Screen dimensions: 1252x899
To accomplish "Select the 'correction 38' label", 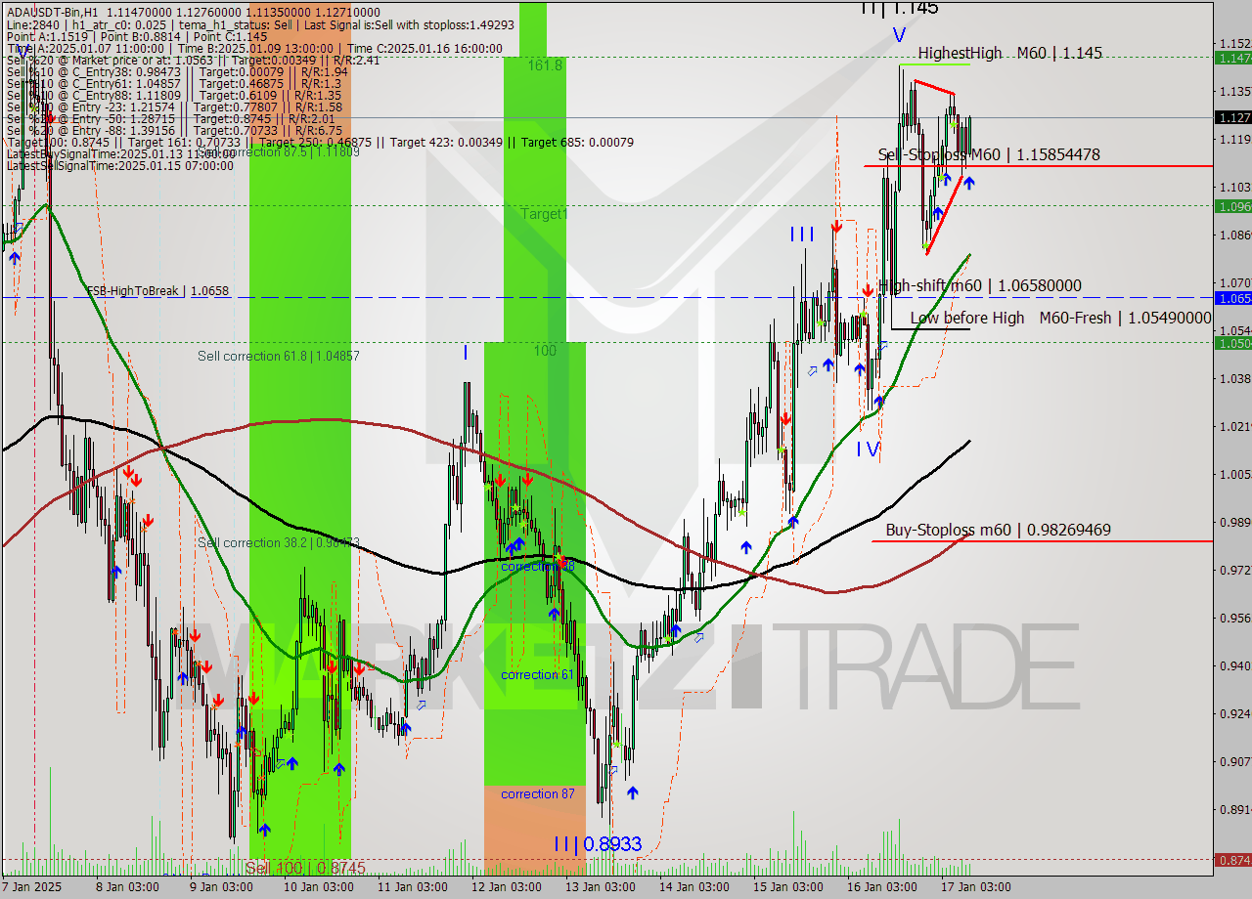I will tap(537, 566).
